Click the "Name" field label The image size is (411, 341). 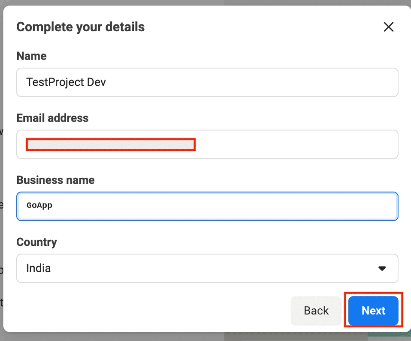tap(31, 56)
